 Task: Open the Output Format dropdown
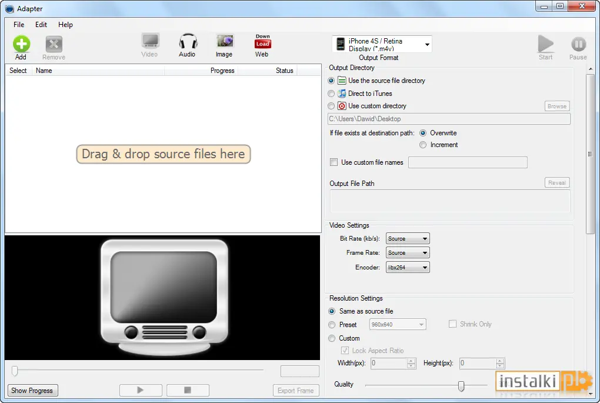click(382, 44)
